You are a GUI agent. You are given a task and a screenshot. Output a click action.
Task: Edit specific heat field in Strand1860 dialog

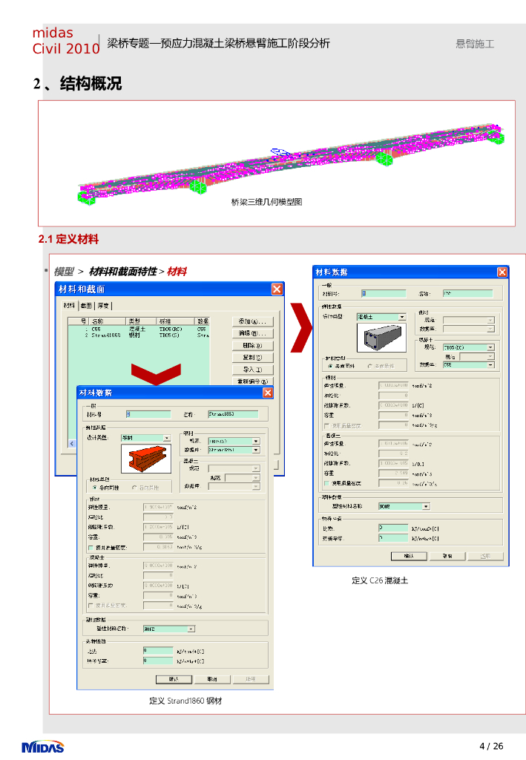158,650
